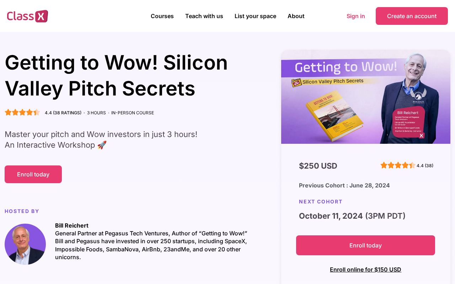Click the rocket emoji in the tagline
This screenshot has width=455, height=284.
pyautogui.click(x=102, y=145)
